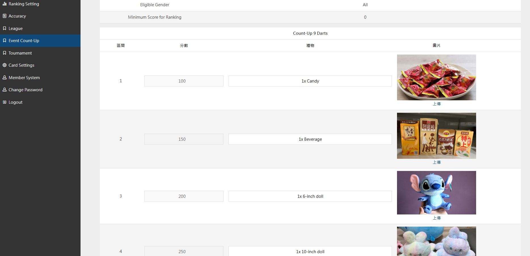
Task: Click the pastel plush dolls image
Action: [x=436, y=241]
